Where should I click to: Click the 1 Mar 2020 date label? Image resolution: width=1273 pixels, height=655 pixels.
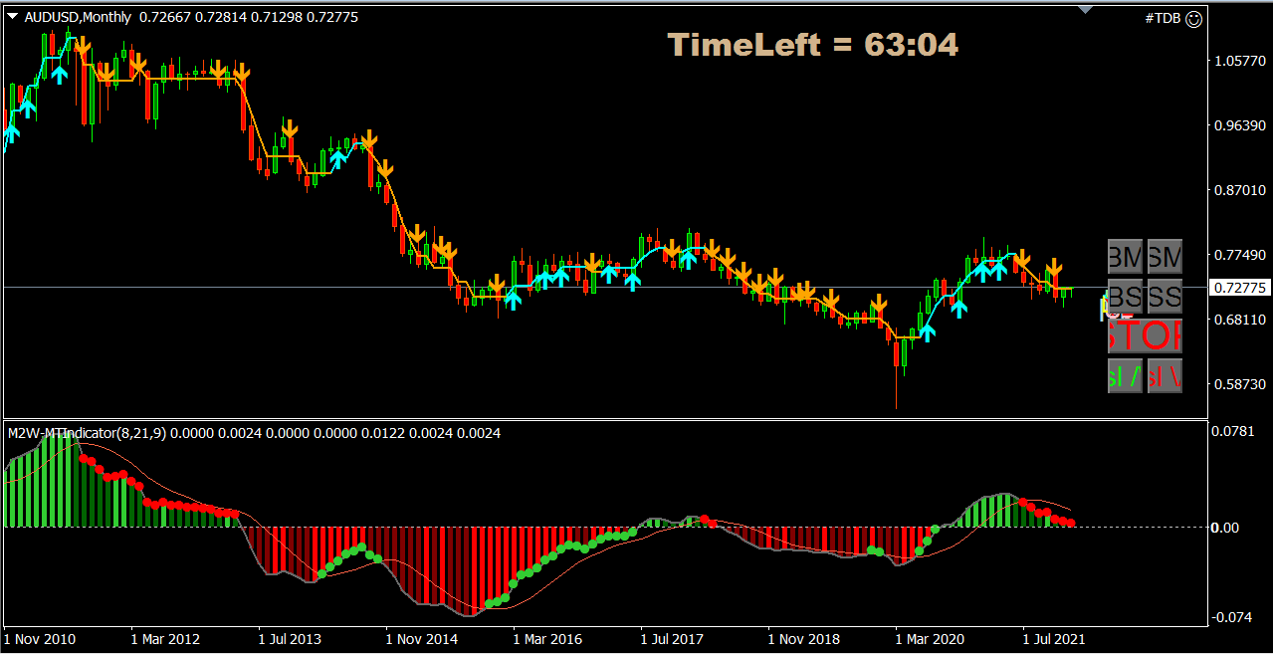(x=930, y=640)
